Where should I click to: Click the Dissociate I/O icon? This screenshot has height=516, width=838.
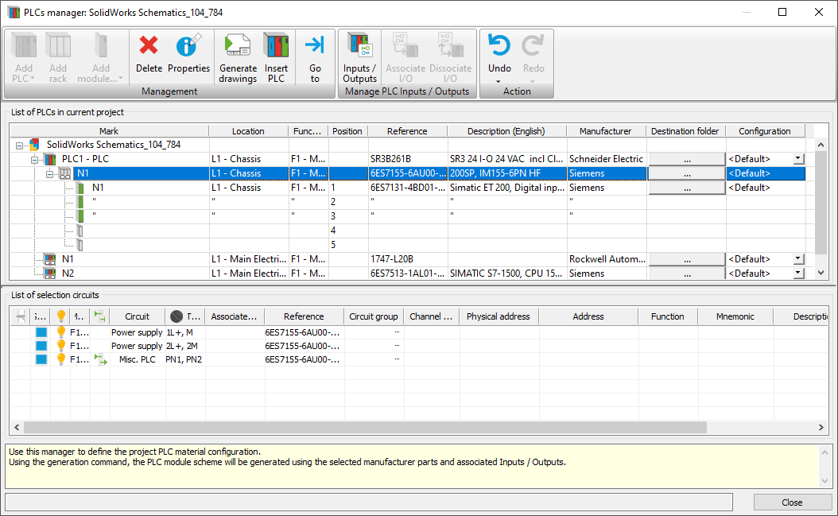(451, 45)
